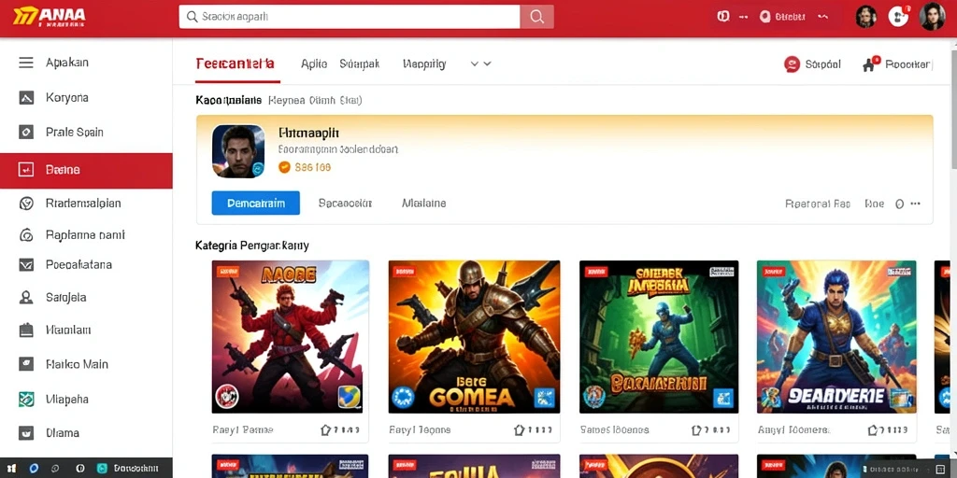Click the '586 169' value in featured card
Viewport: 957px width, 478px height.
pyautogui.click(x=312, y=167)
